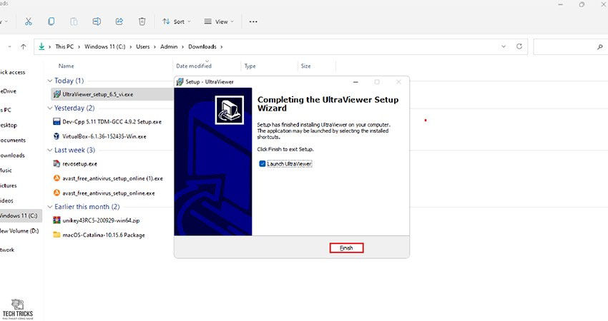608x321 pixels.
Task: Sort by the Date modified column header
Action: (194, 66)
